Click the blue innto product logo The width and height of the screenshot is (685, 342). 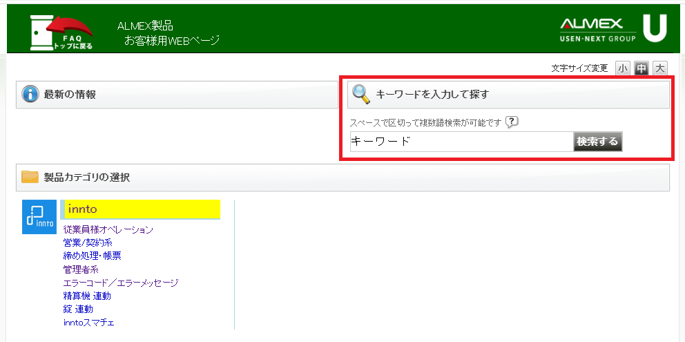(39, 217)
